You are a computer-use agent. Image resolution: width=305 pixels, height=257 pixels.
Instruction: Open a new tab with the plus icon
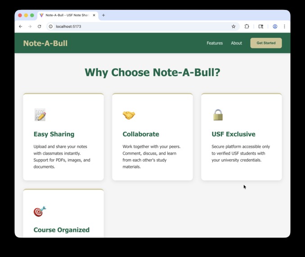coord(103,15)
